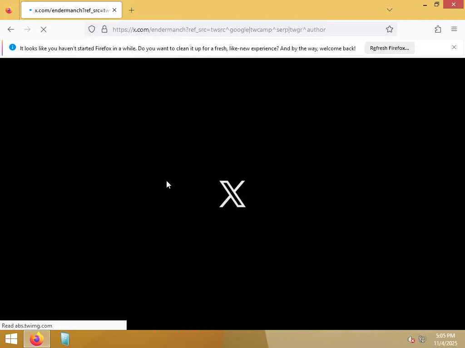This screenshot has height=348, width=465.
Task: Stop loading the page
Action: (x=44, y=29)
